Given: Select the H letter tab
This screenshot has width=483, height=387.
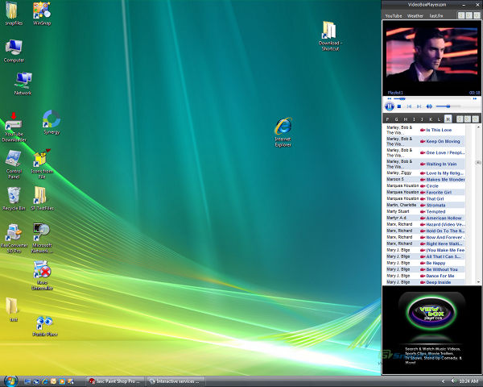Looking at the screenshot, I should pyautogui.click(x=406, y=119).
